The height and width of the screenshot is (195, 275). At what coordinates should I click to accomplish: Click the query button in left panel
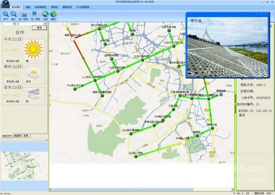click(39, 27)
